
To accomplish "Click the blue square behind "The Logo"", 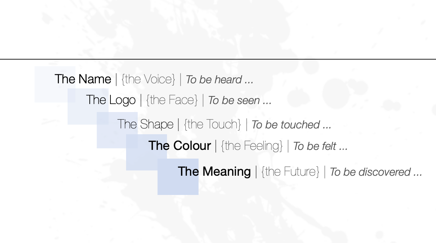I will (x=88, y=106).
